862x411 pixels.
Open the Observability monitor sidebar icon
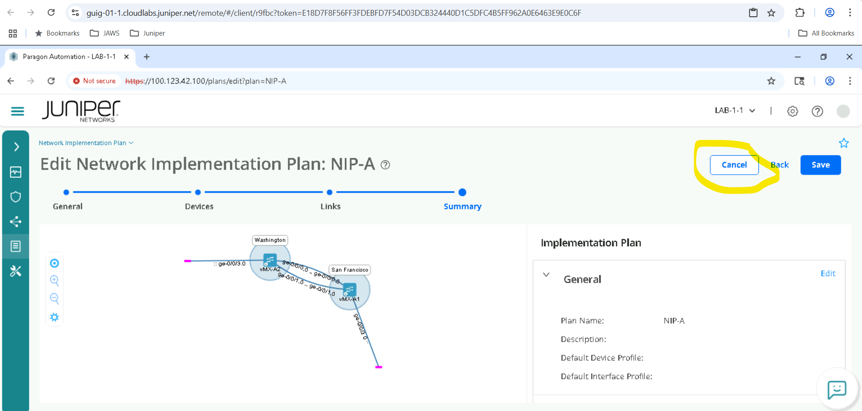pos(16,172)
